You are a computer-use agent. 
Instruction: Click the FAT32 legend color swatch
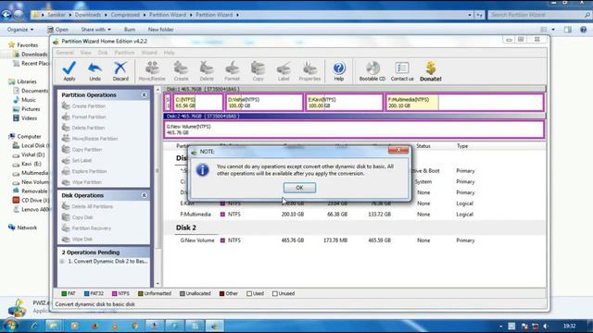click(86, 294)
